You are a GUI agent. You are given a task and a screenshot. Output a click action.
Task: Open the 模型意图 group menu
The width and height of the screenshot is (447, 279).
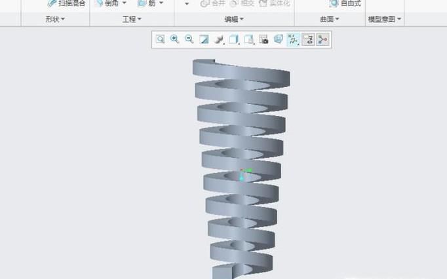385,20
